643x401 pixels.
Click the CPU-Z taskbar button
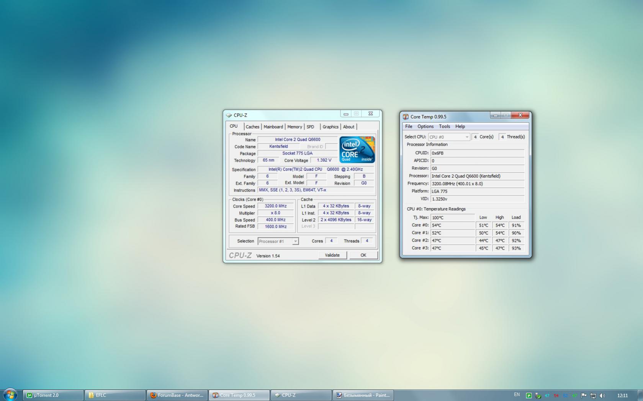301,395
